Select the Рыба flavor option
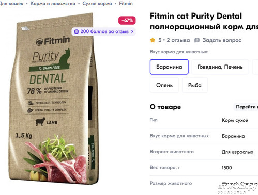The image size is (258, 195). [x=195, y=85]
